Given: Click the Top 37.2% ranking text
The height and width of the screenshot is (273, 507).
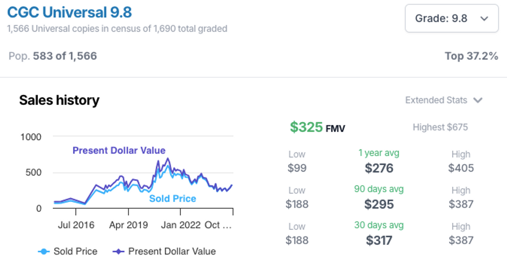Looking at the screenshot, I should click(x=471, y=56).
